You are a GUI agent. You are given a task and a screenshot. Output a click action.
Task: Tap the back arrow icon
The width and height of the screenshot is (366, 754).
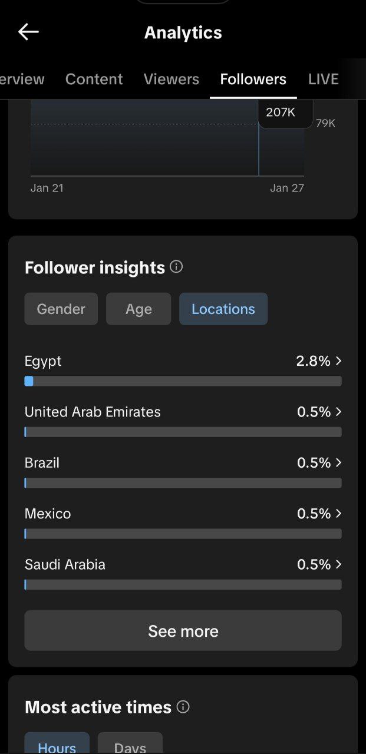coord(28,32)
